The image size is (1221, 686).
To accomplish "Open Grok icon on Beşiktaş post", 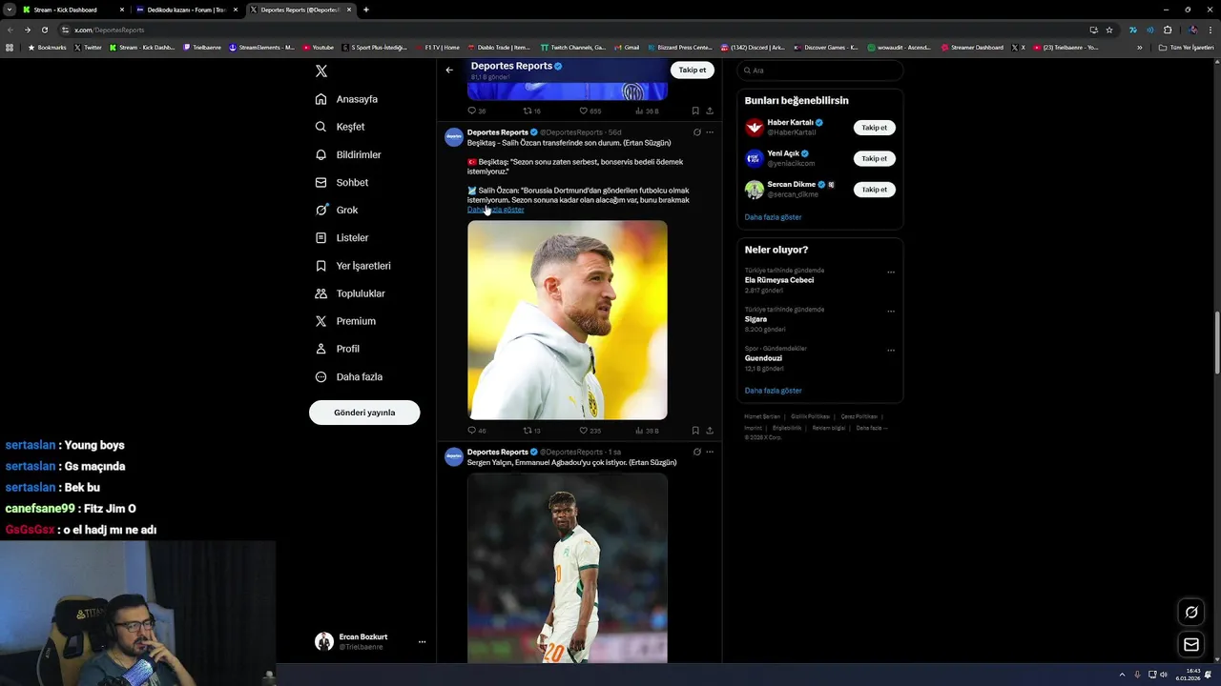I will point(697,132).
